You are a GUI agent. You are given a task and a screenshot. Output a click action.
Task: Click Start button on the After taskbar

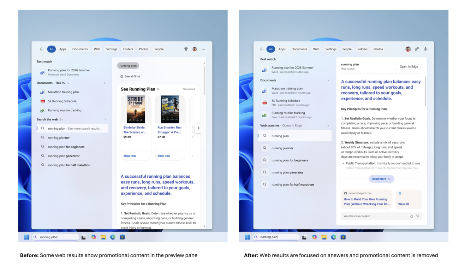tap(247, 237)
